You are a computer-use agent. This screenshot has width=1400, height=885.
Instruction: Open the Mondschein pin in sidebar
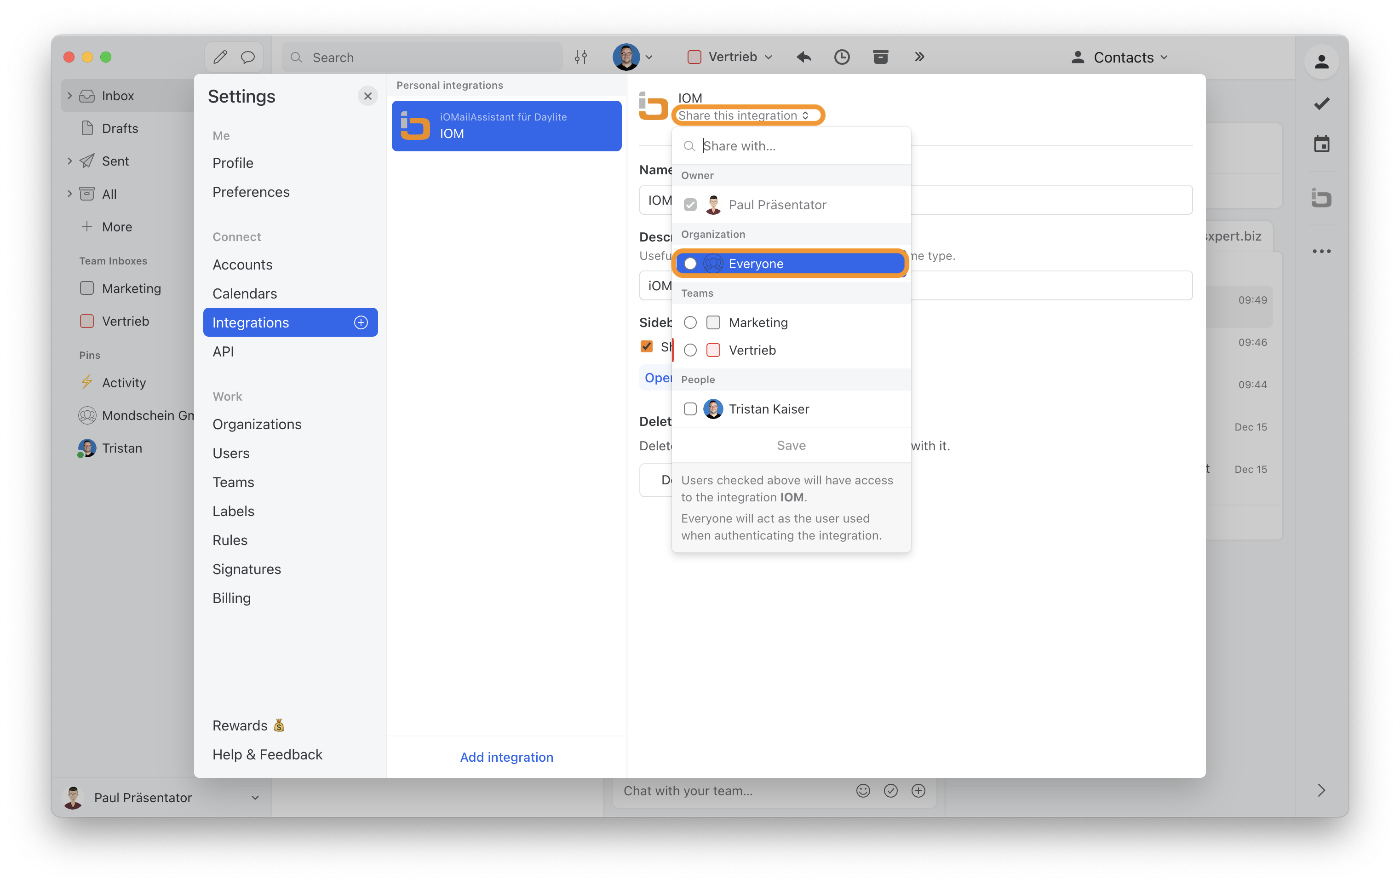136,416
